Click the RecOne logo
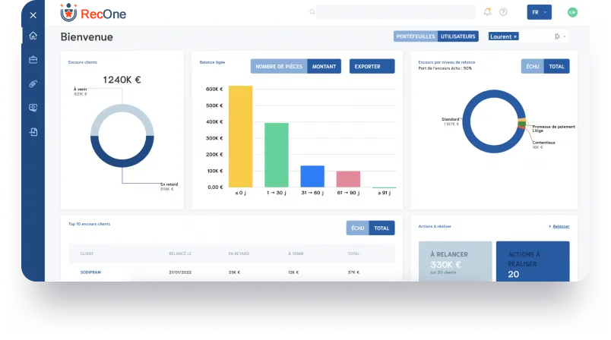Screen dimensions: 611x340 pyautogui.click(x=93, y=13)
